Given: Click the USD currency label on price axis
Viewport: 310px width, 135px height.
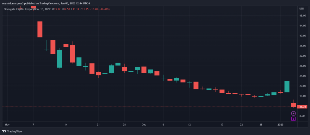Looking at the screenshot, I should point(301,8).
